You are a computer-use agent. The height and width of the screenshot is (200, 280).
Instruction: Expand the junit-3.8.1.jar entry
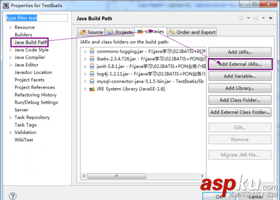pyautogui.click(x=85, y=67)
